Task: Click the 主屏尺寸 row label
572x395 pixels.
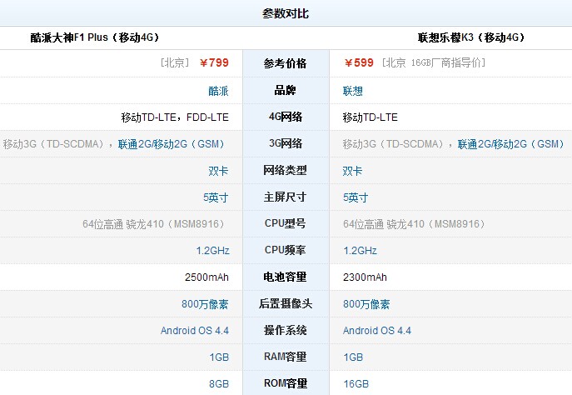Action: 286,197
